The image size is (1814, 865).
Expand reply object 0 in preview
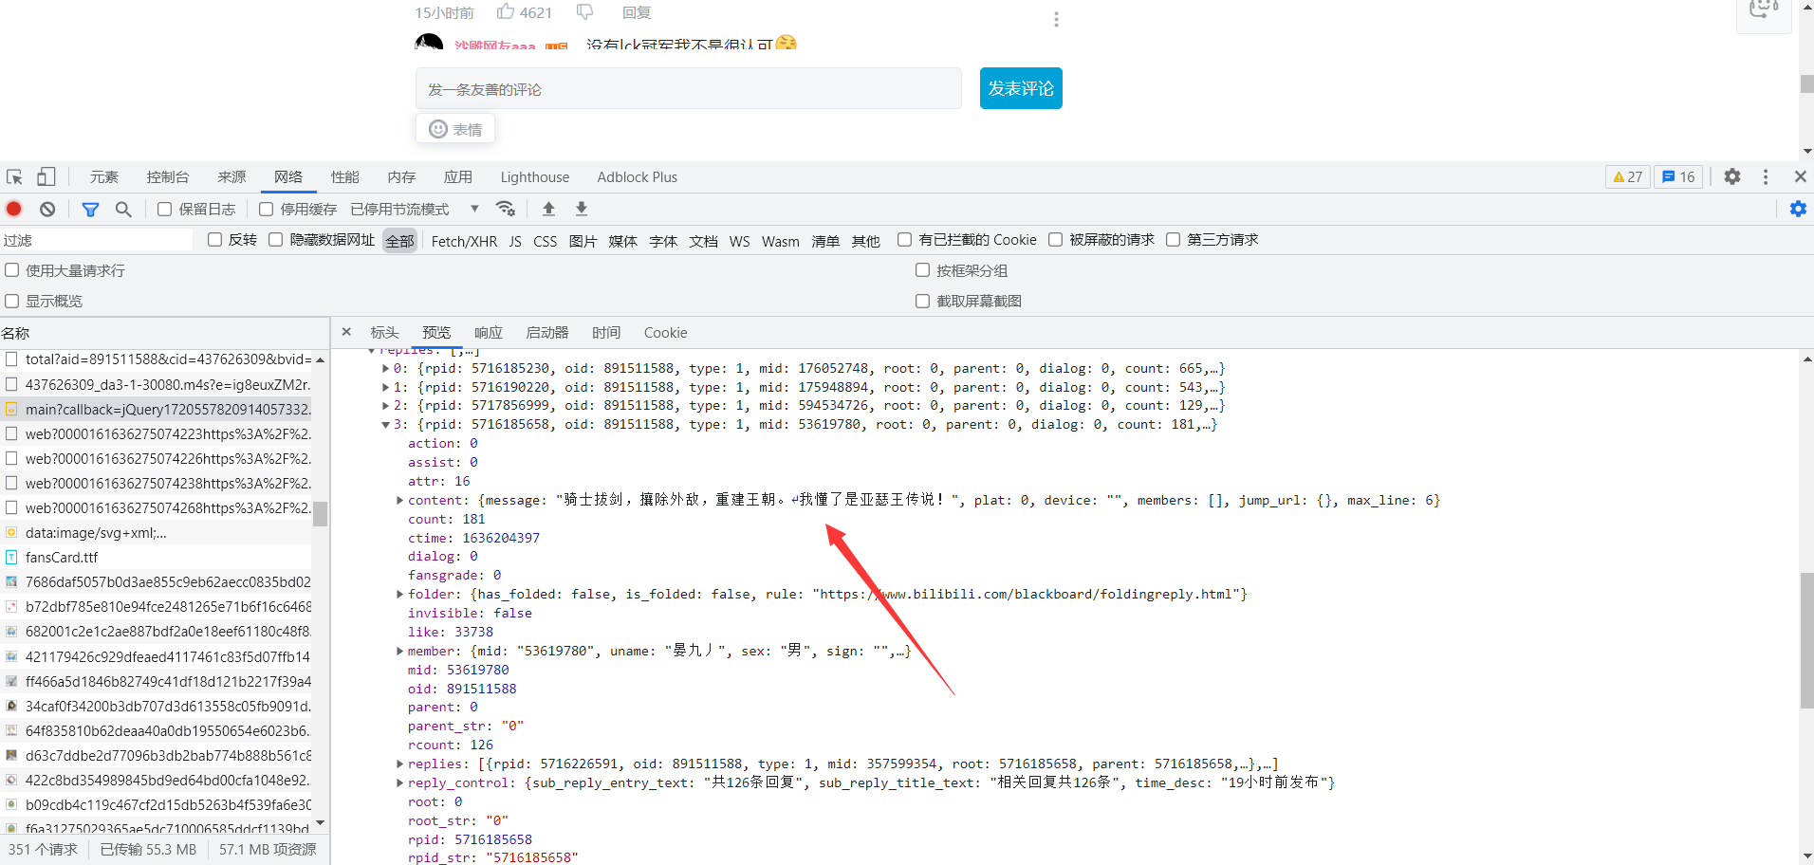[x=385, y=368]
